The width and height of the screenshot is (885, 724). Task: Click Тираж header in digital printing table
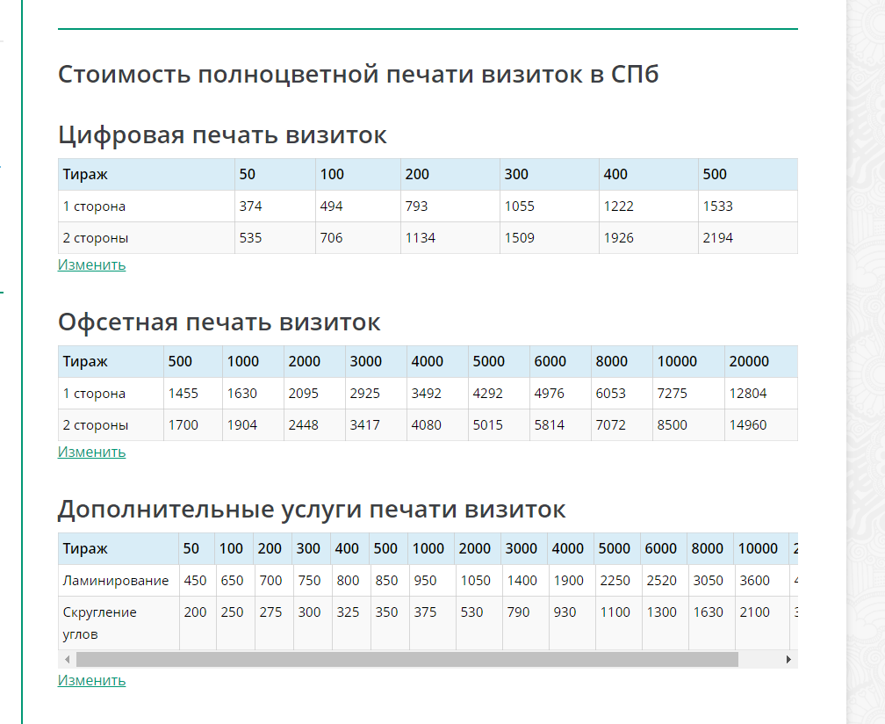point(85,174)
